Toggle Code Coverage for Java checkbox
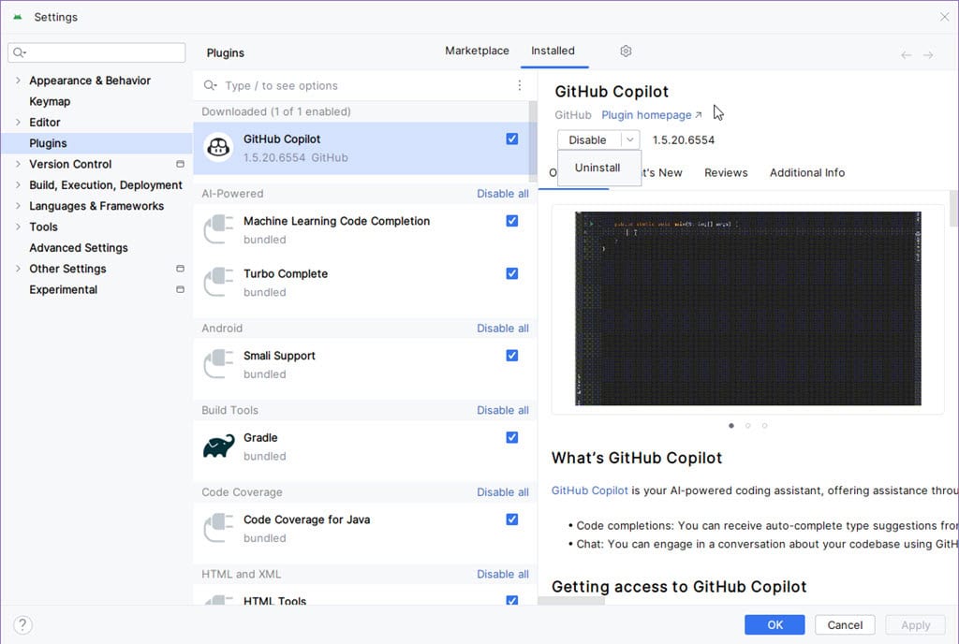The height and width of the screenshot is (644, 959). click(x=512, y=519)
